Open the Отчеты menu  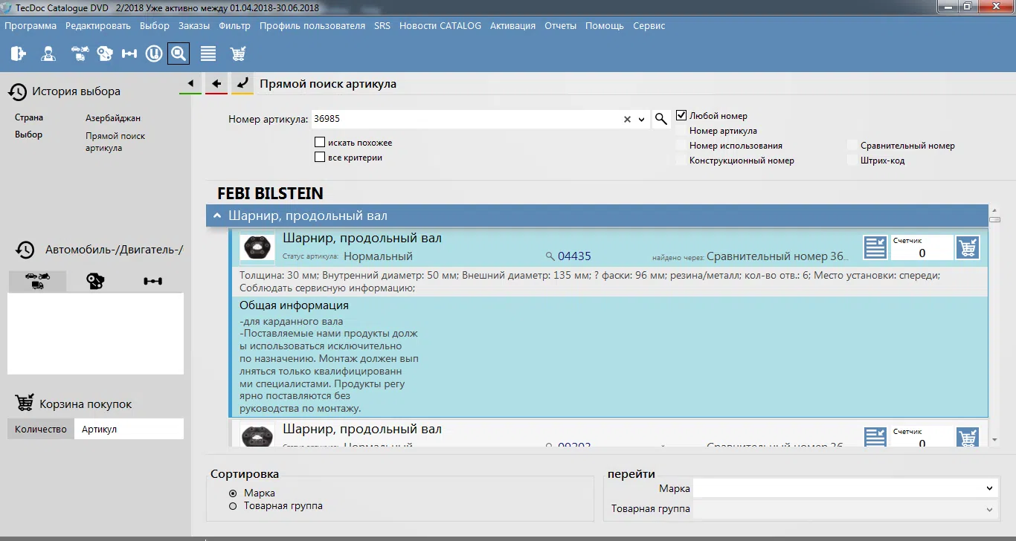pos(560,25)
